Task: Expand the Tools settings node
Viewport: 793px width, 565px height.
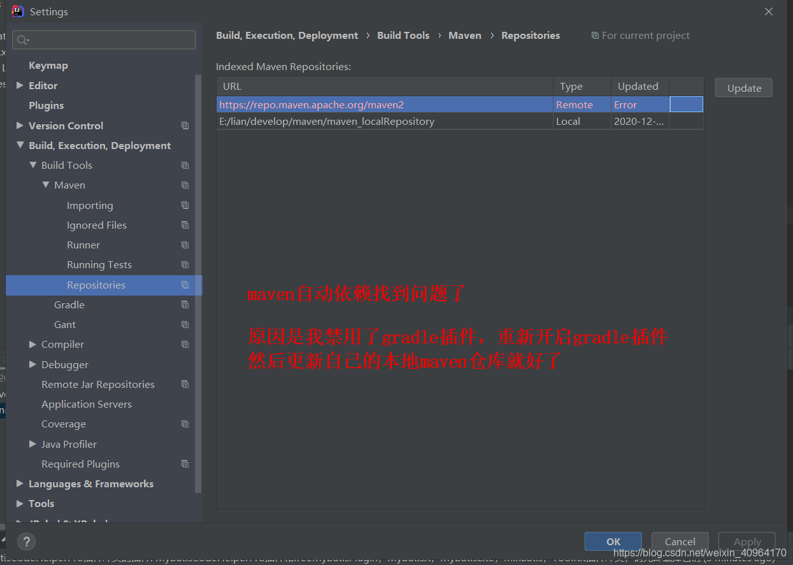Action: point(20,503)
